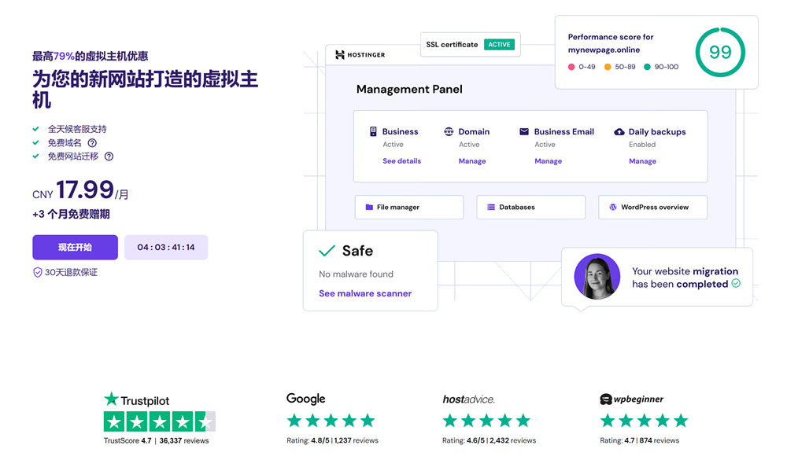787x471 pixels.
Task: Click the Domain globe icon
Action: point(449,131)
